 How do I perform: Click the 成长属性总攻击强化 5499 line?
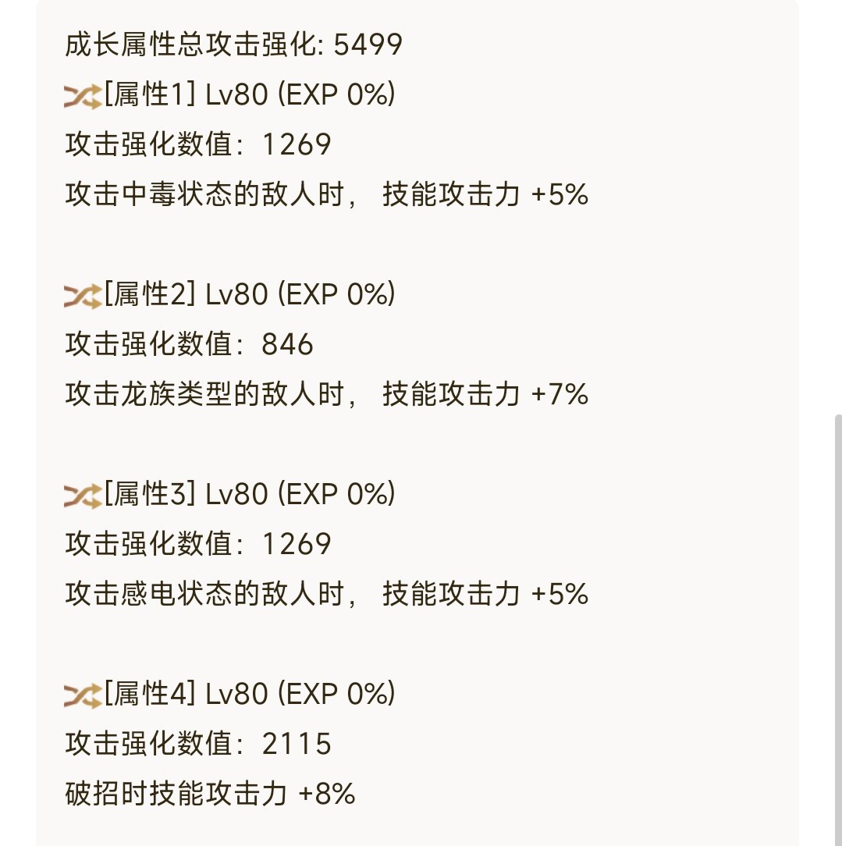tap(233, 45)
